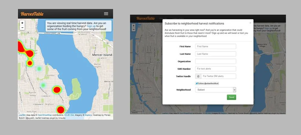Screen dimensions: 301x135
Task: Zoom out on the mobile map
Action: tap(22, 28)
